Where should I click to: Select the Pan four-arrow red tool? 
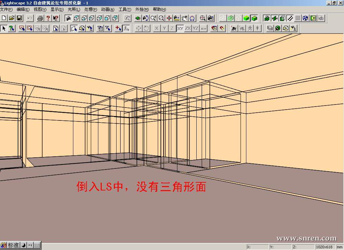[x=169, y=18]
